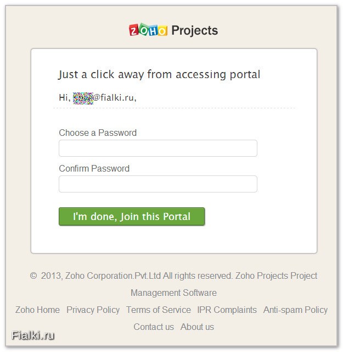Open the Anti-spam Policy link

pyautogui.click(x=295, y=310)
